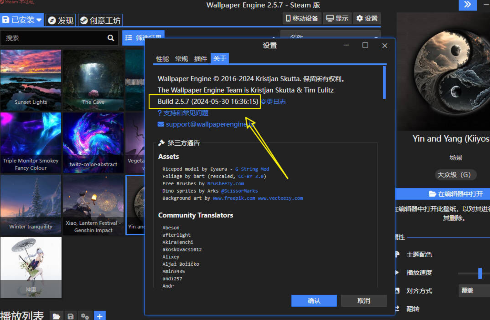The image size is (490, 320).
Task: Open the 显示 display button
Action: 337,19
